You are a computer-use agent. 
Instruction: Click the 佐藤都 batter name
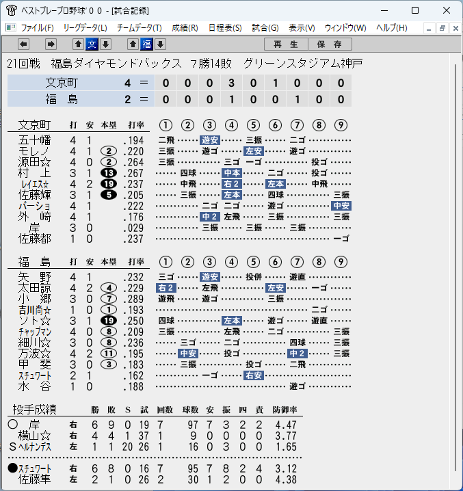click(34, 239)
